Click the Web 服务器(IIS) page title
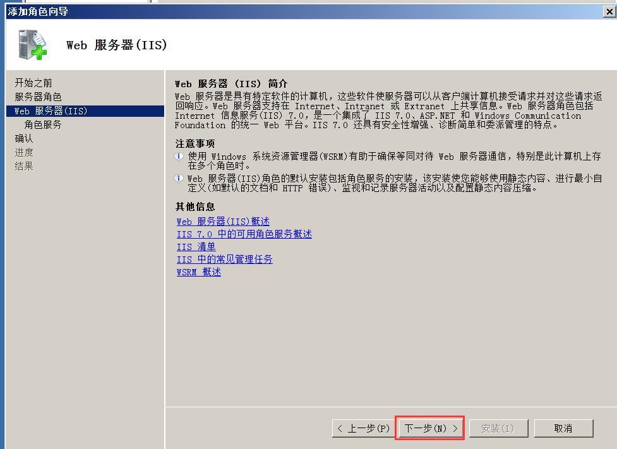 pyautogui.click(x=116, y=45)
